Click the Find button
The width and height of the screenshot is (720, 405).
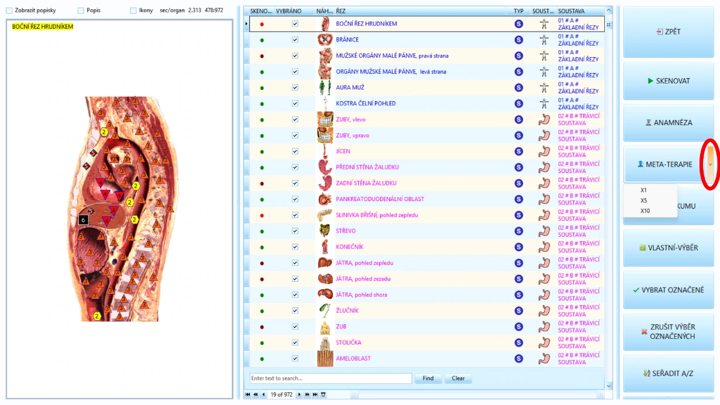pyautogui.click(x=428, y=378)
